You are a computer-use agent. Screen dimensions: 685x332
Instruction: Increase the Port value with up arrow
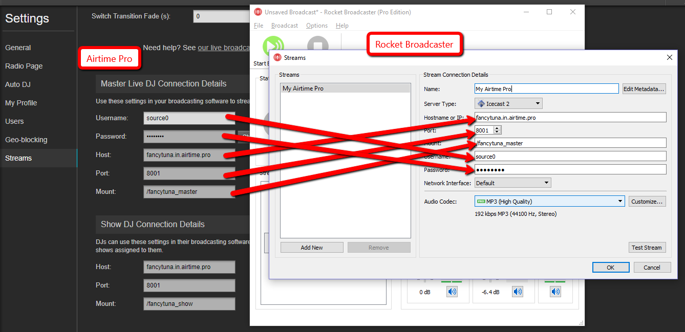pos(497,128)
